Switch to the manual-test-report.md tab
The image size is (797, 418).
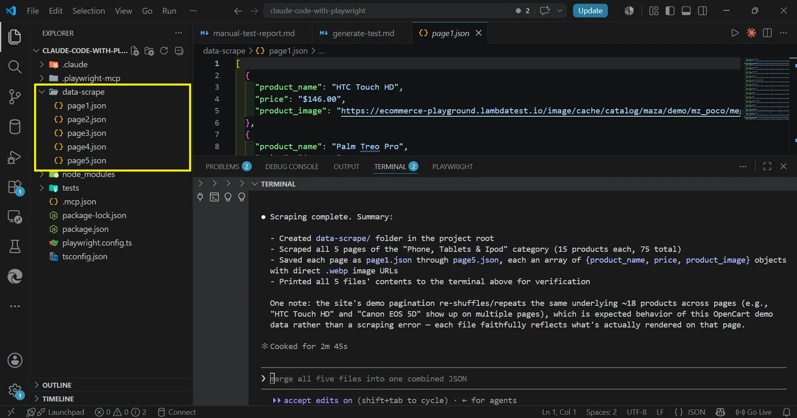(x=253, y=33)
